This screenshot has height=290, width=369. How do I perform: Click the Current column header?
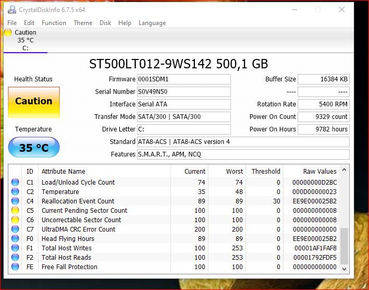[x=189, y=171]
